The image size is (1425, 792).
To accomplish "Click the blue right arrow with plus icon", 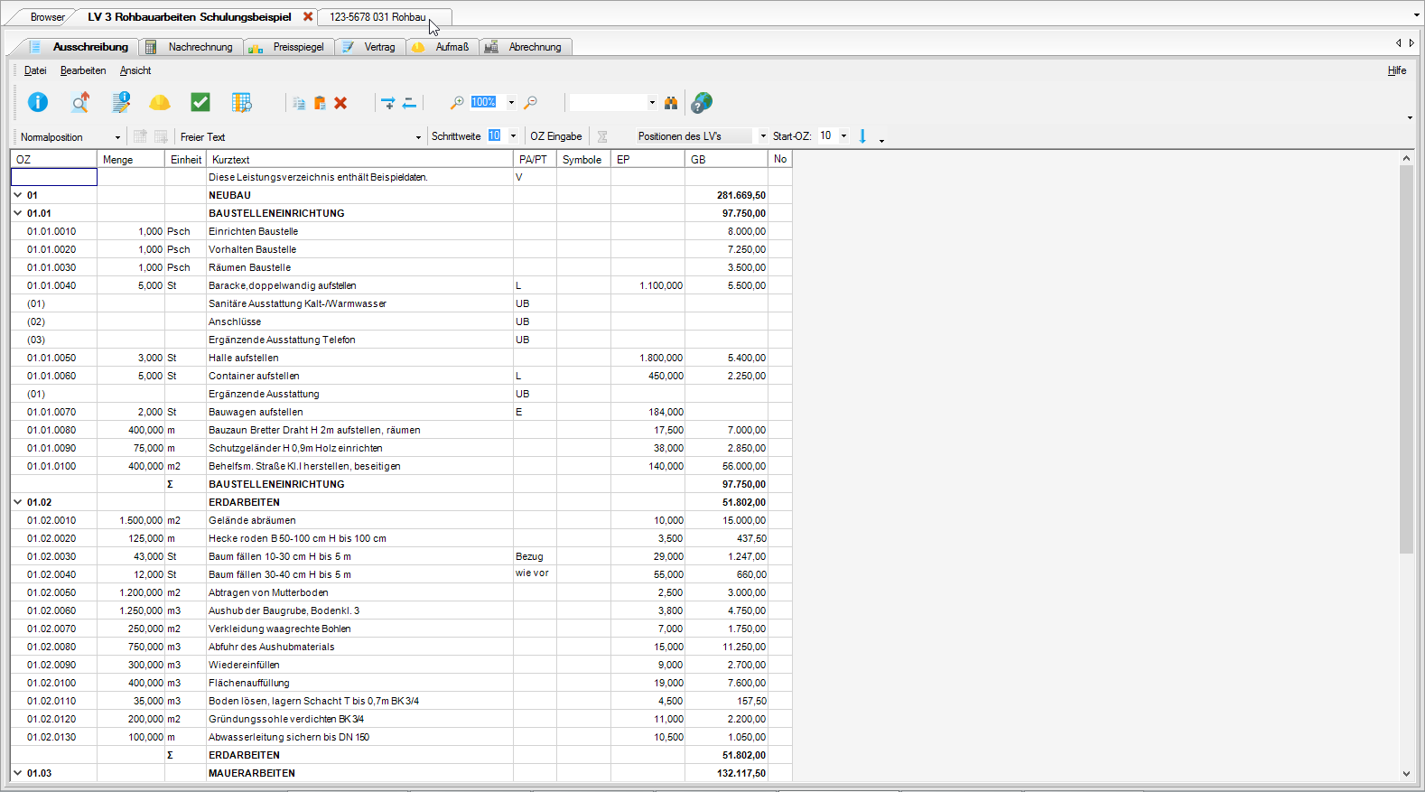I will [x=388, y=104].
